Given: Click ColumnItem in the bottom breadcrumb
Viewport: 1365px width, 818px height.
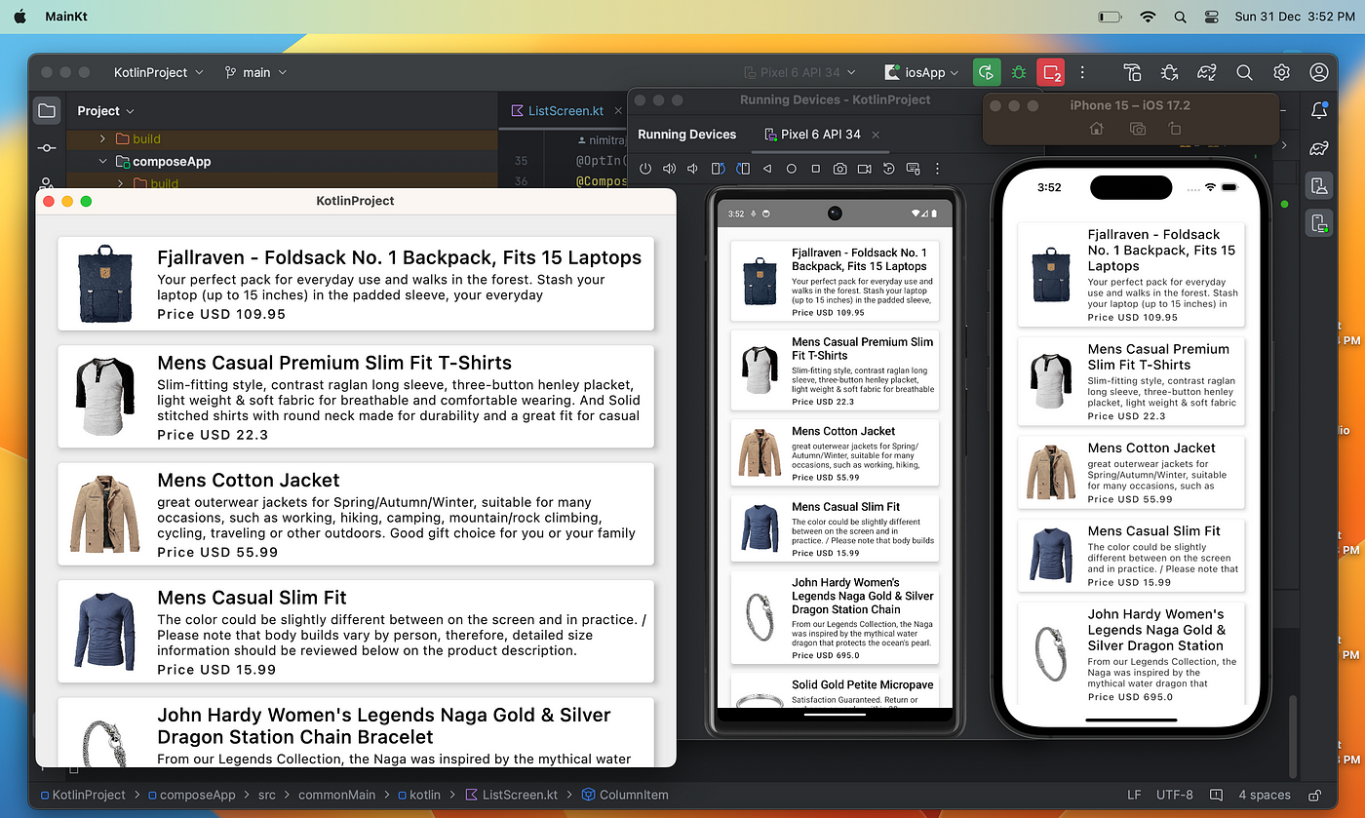Looking at the screenshot, I should [624, 795].
